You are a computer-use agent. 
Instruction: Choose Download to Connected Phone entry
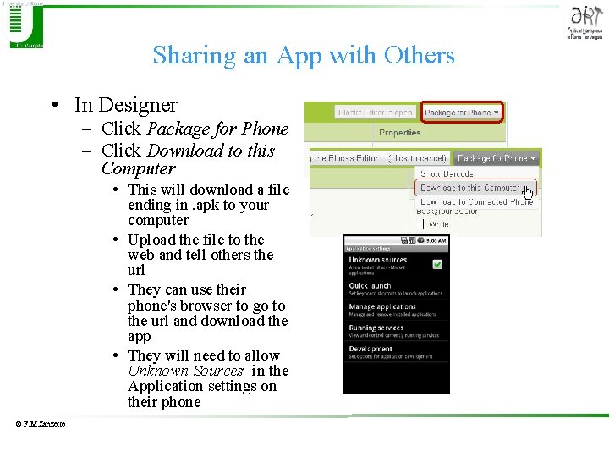(476, 202)
